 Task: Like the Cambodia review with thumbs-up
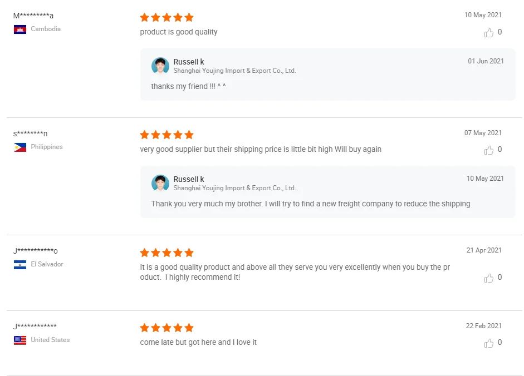[489, 33]
